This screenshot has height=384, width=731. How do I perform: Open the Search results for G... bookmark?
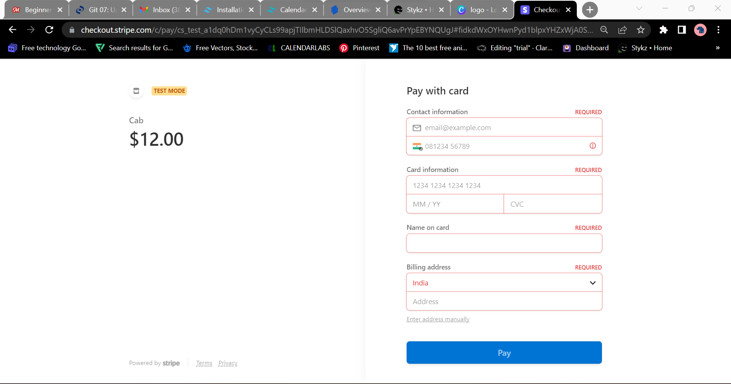tap(134, 48)
